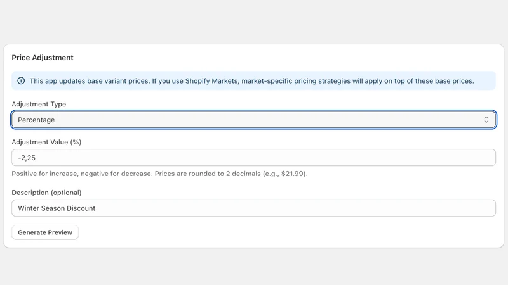Screen dimensions: 508x285
Task: Click the info icon in the blue banner
Action: [x=21, y=81]
